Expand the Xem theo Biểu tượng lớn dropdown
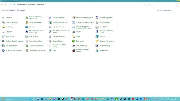 pos(168,10)
